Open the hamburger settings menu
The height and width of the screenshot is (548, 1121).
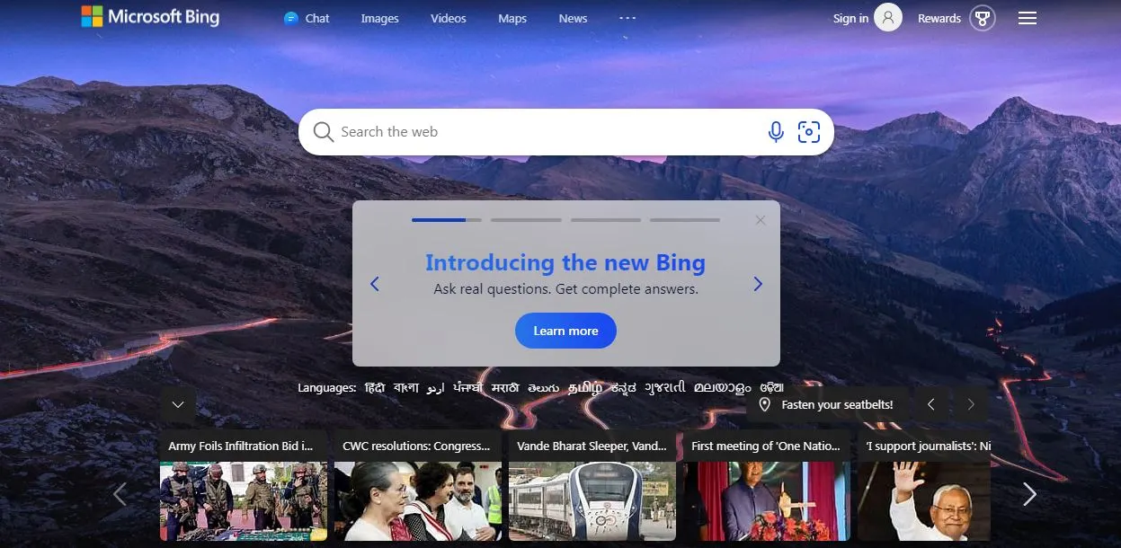pyautogui.click(x=1028, y=18)
